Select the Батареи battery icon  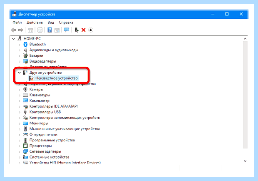click(x=25, y=55)
